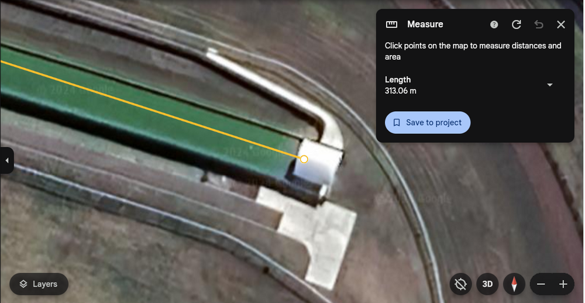Click the Save to project button
The height and width of the screenshot is (303, 585).
tap(428, 123)
